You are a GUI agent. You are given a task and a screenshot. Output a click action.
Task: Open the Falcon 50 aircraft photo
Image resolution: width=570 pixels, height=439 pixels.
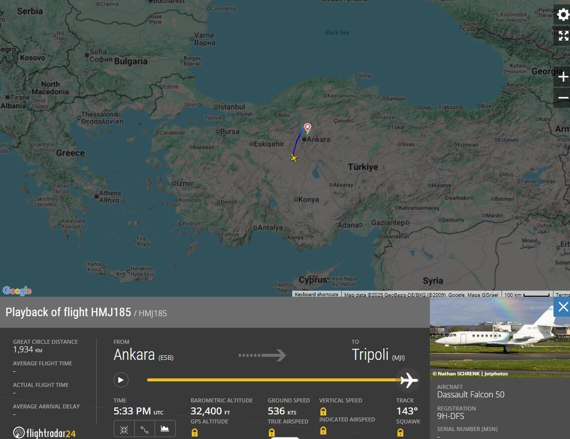click(x=499, y=337)
